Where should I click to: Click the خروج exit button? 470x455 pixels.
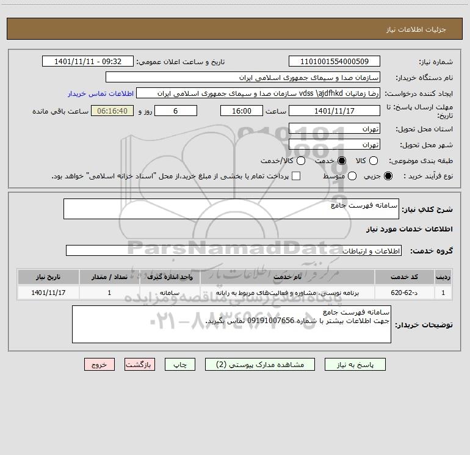point(99,365)
